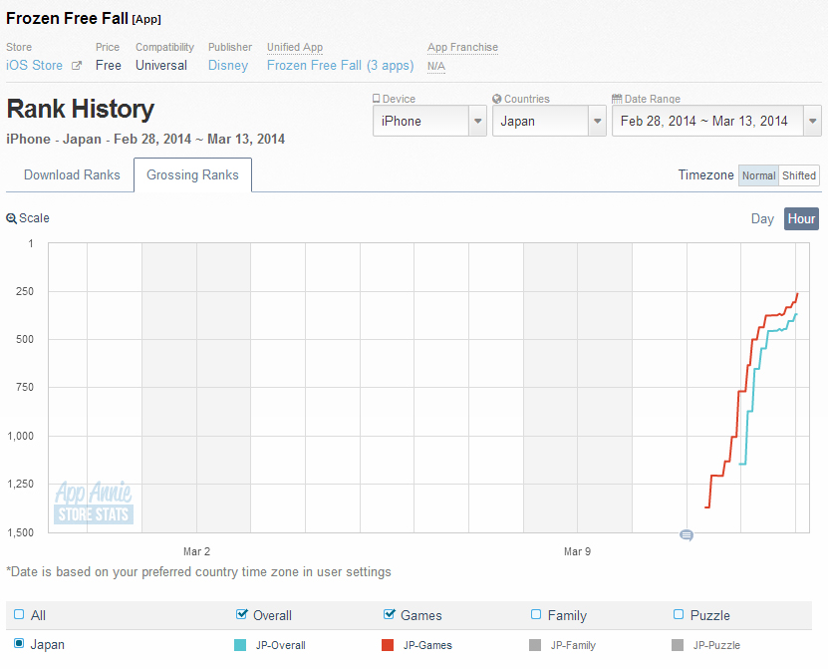Uncheck the Games category checkbox
The image size is (828, 669).
tap(390, 614)
